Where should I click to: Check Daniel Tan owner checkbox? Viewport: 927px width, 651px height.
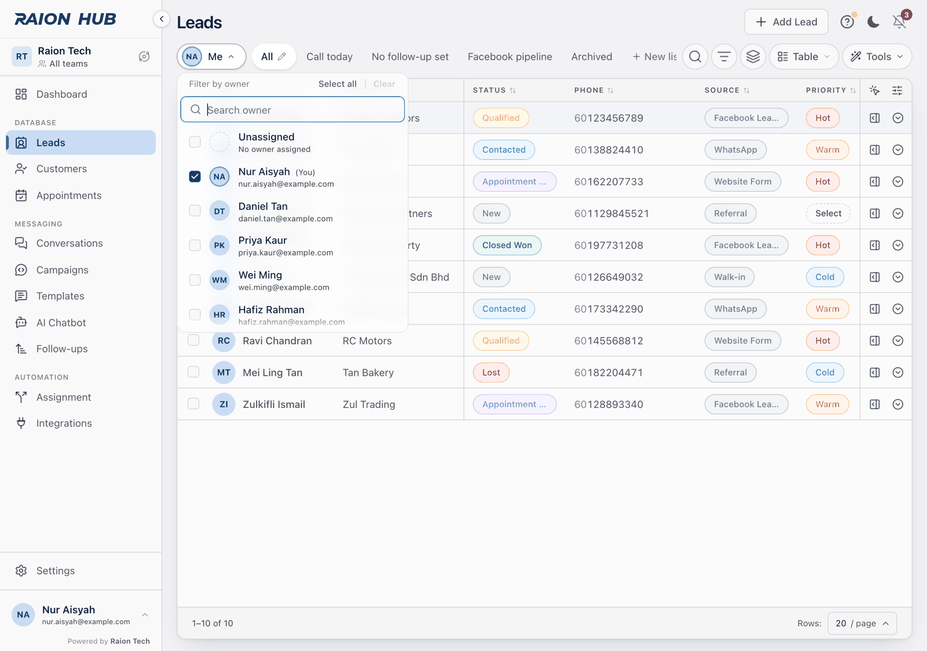195,211
